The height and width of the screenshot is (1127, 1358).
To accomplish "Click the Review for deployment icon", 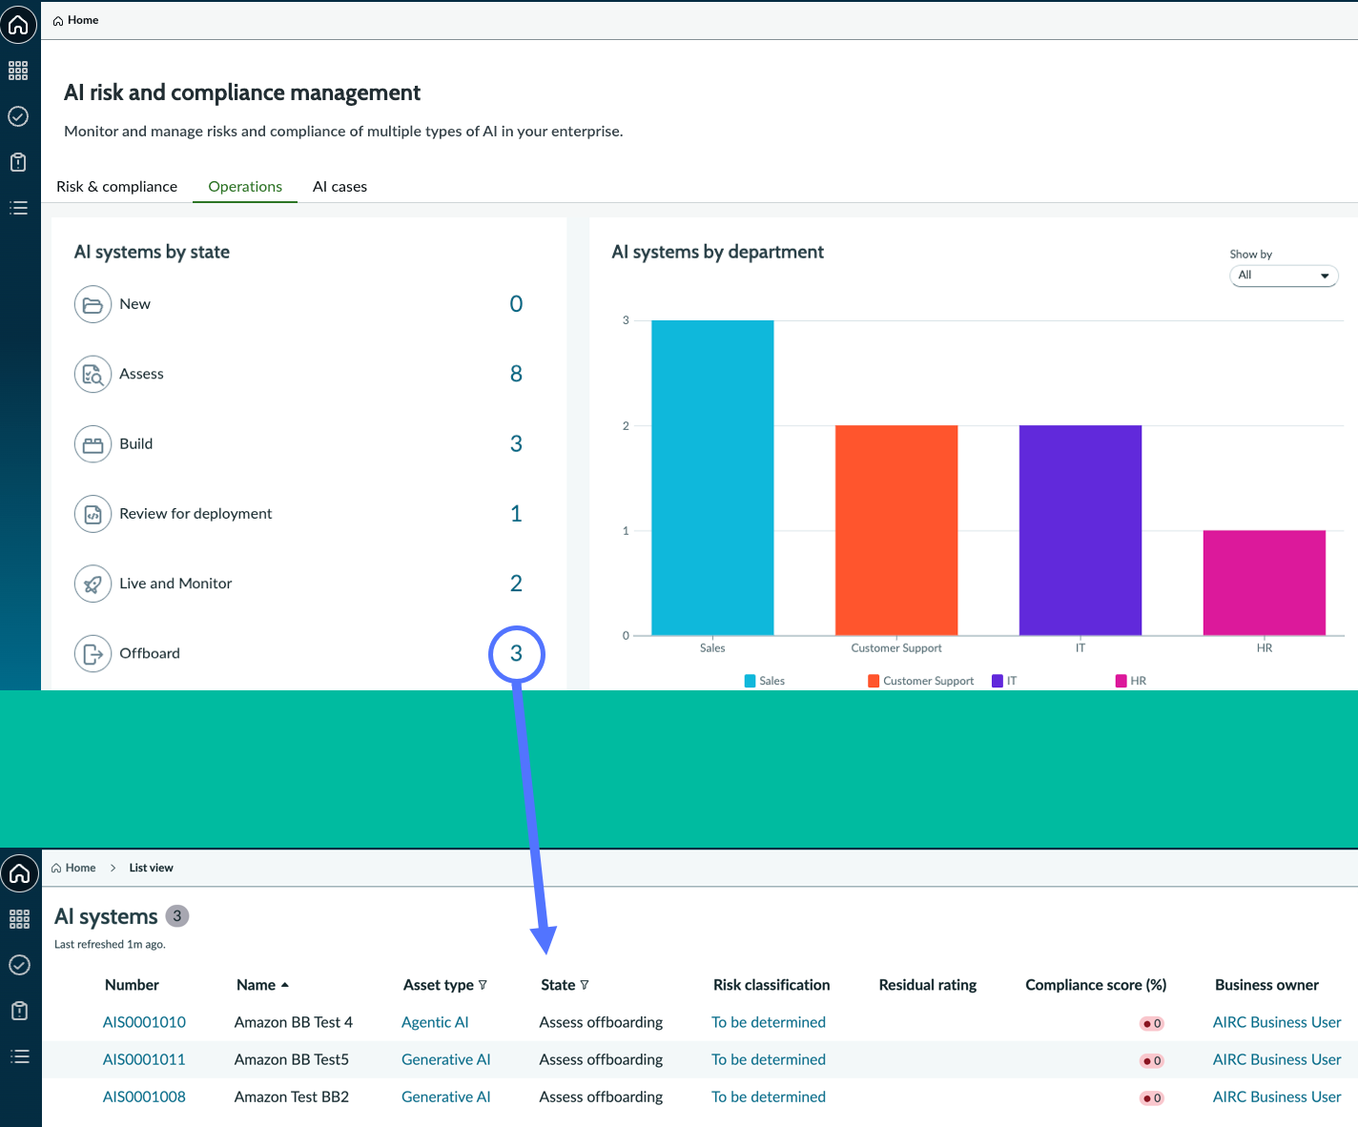I will pos(93,514).
